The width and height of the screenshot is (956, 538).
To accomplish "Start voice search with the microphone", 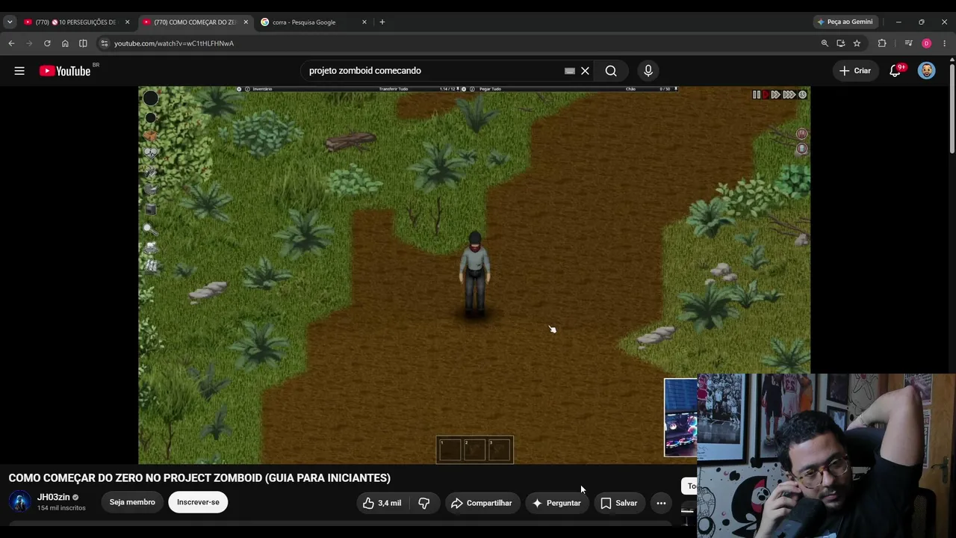I will coord(648,71).
